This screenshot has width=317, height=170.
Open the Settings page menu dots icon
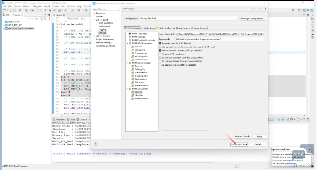tap(265, 9)
